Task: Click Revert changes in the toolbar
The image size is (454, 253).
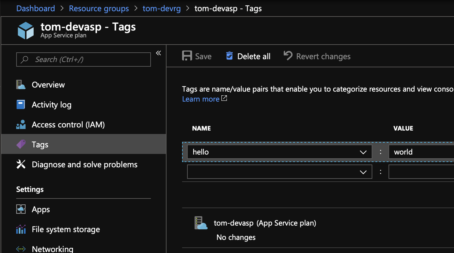Action: point(316,56)
